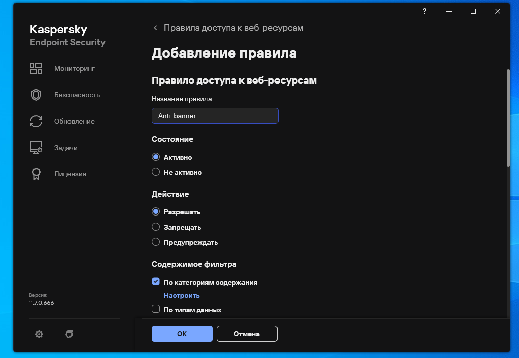The width and height of the screenshot is (519, 358).
Task: Select the Активно state option
Action: [156, 157]
